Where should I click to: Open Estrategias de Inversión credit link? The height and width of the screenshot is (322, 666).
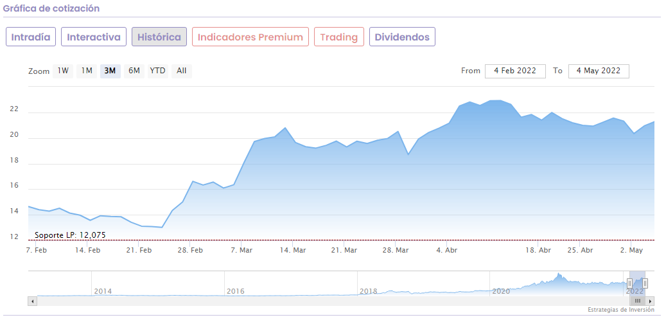[x=620, y=310]
